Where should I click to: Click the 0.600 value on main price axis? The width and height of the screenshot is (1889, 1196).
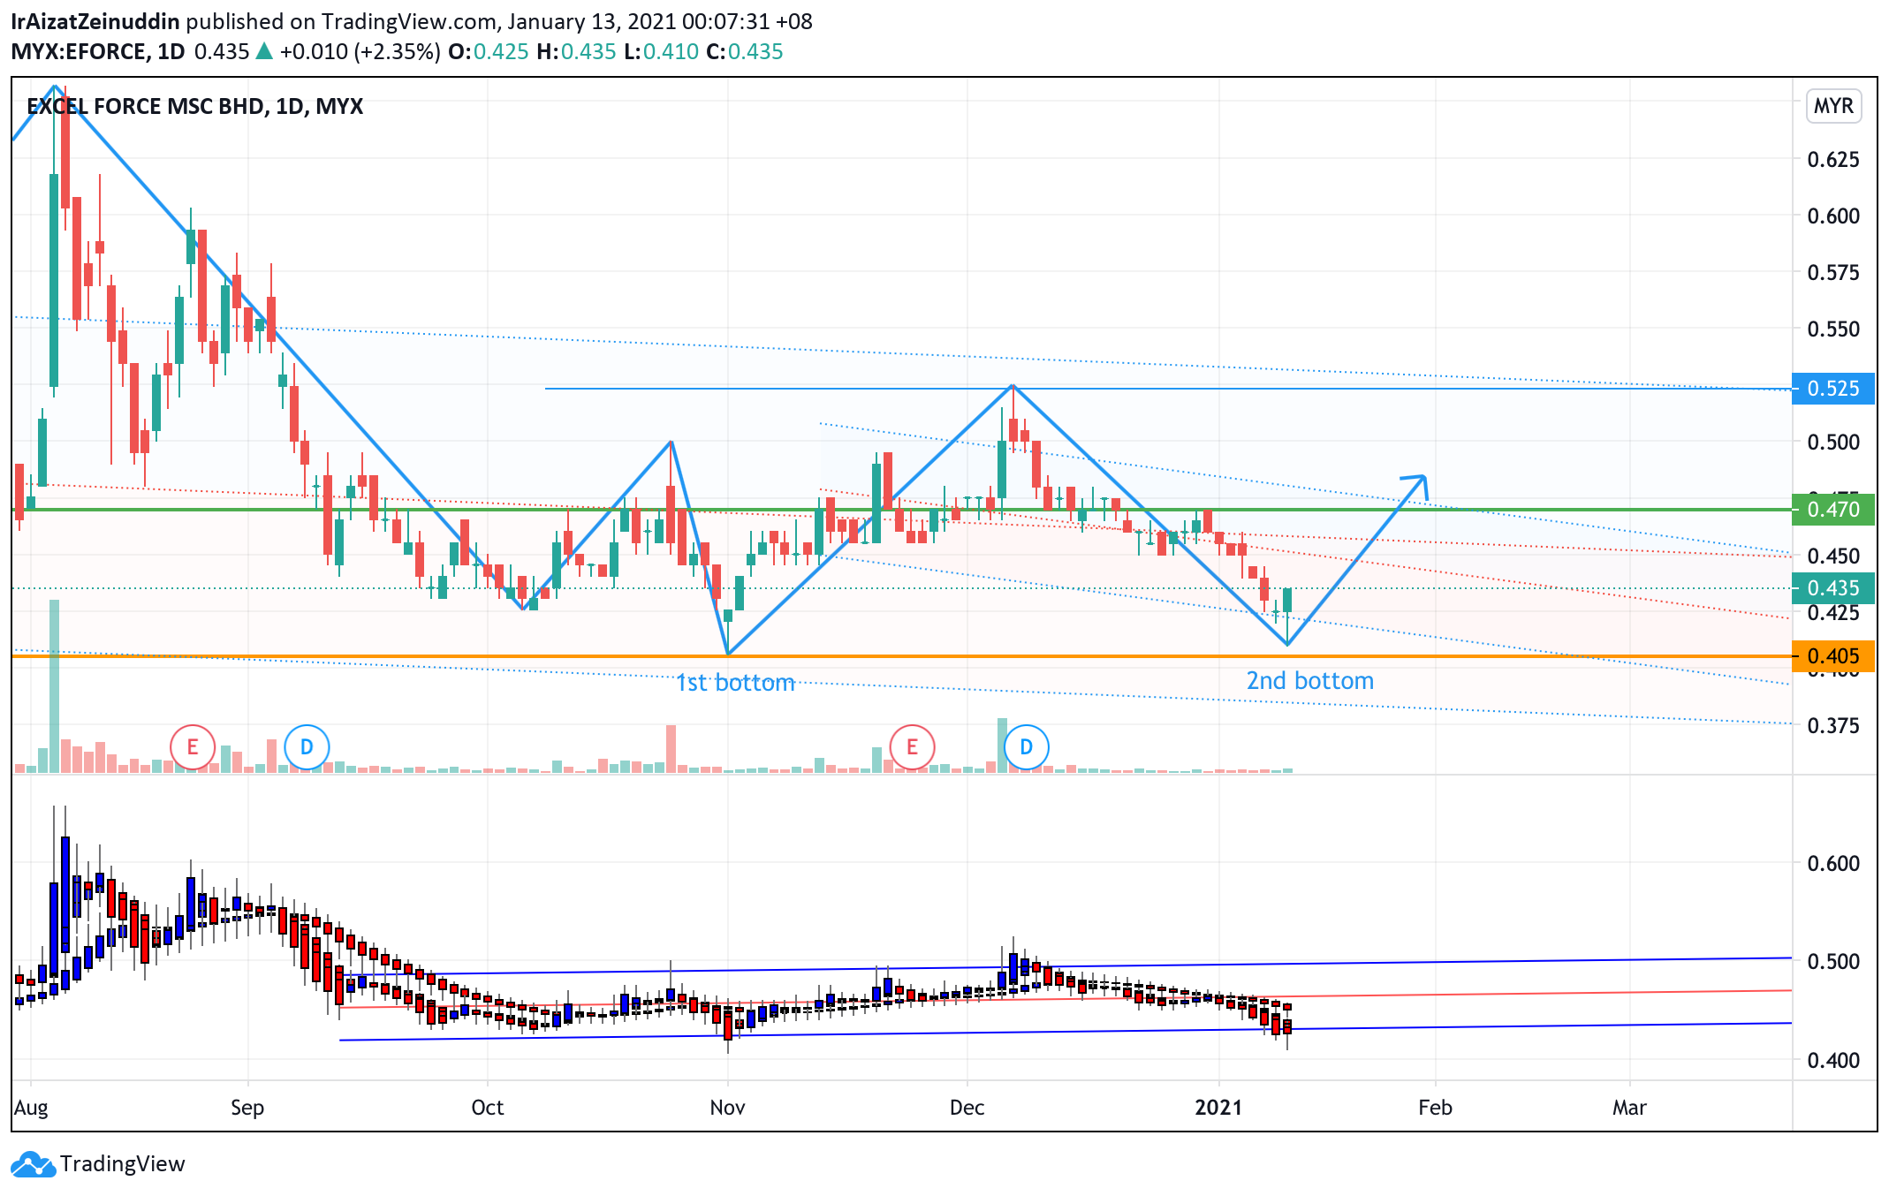[x=1833, y=216]
